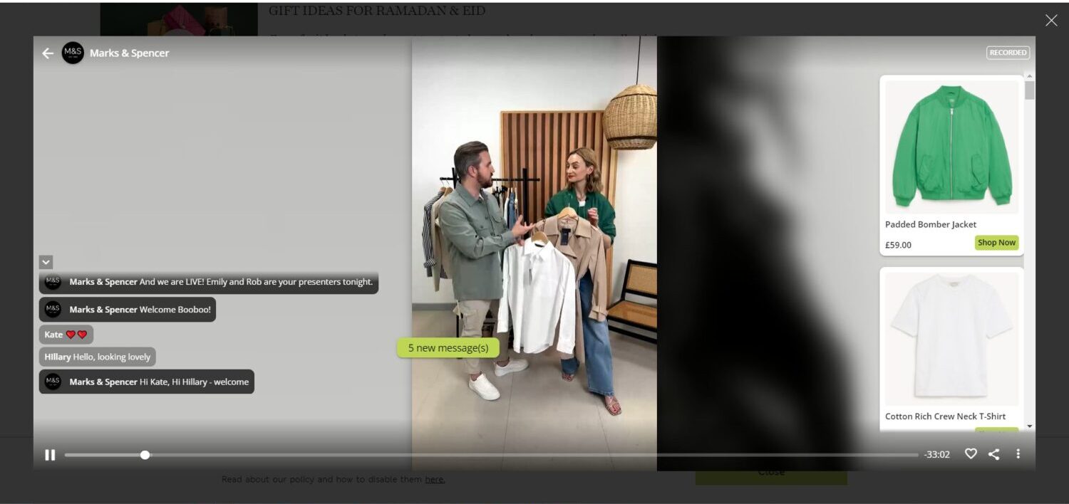Pause the video playback
This screenshot has width=1069, height=504.
(x=50, y=455)
